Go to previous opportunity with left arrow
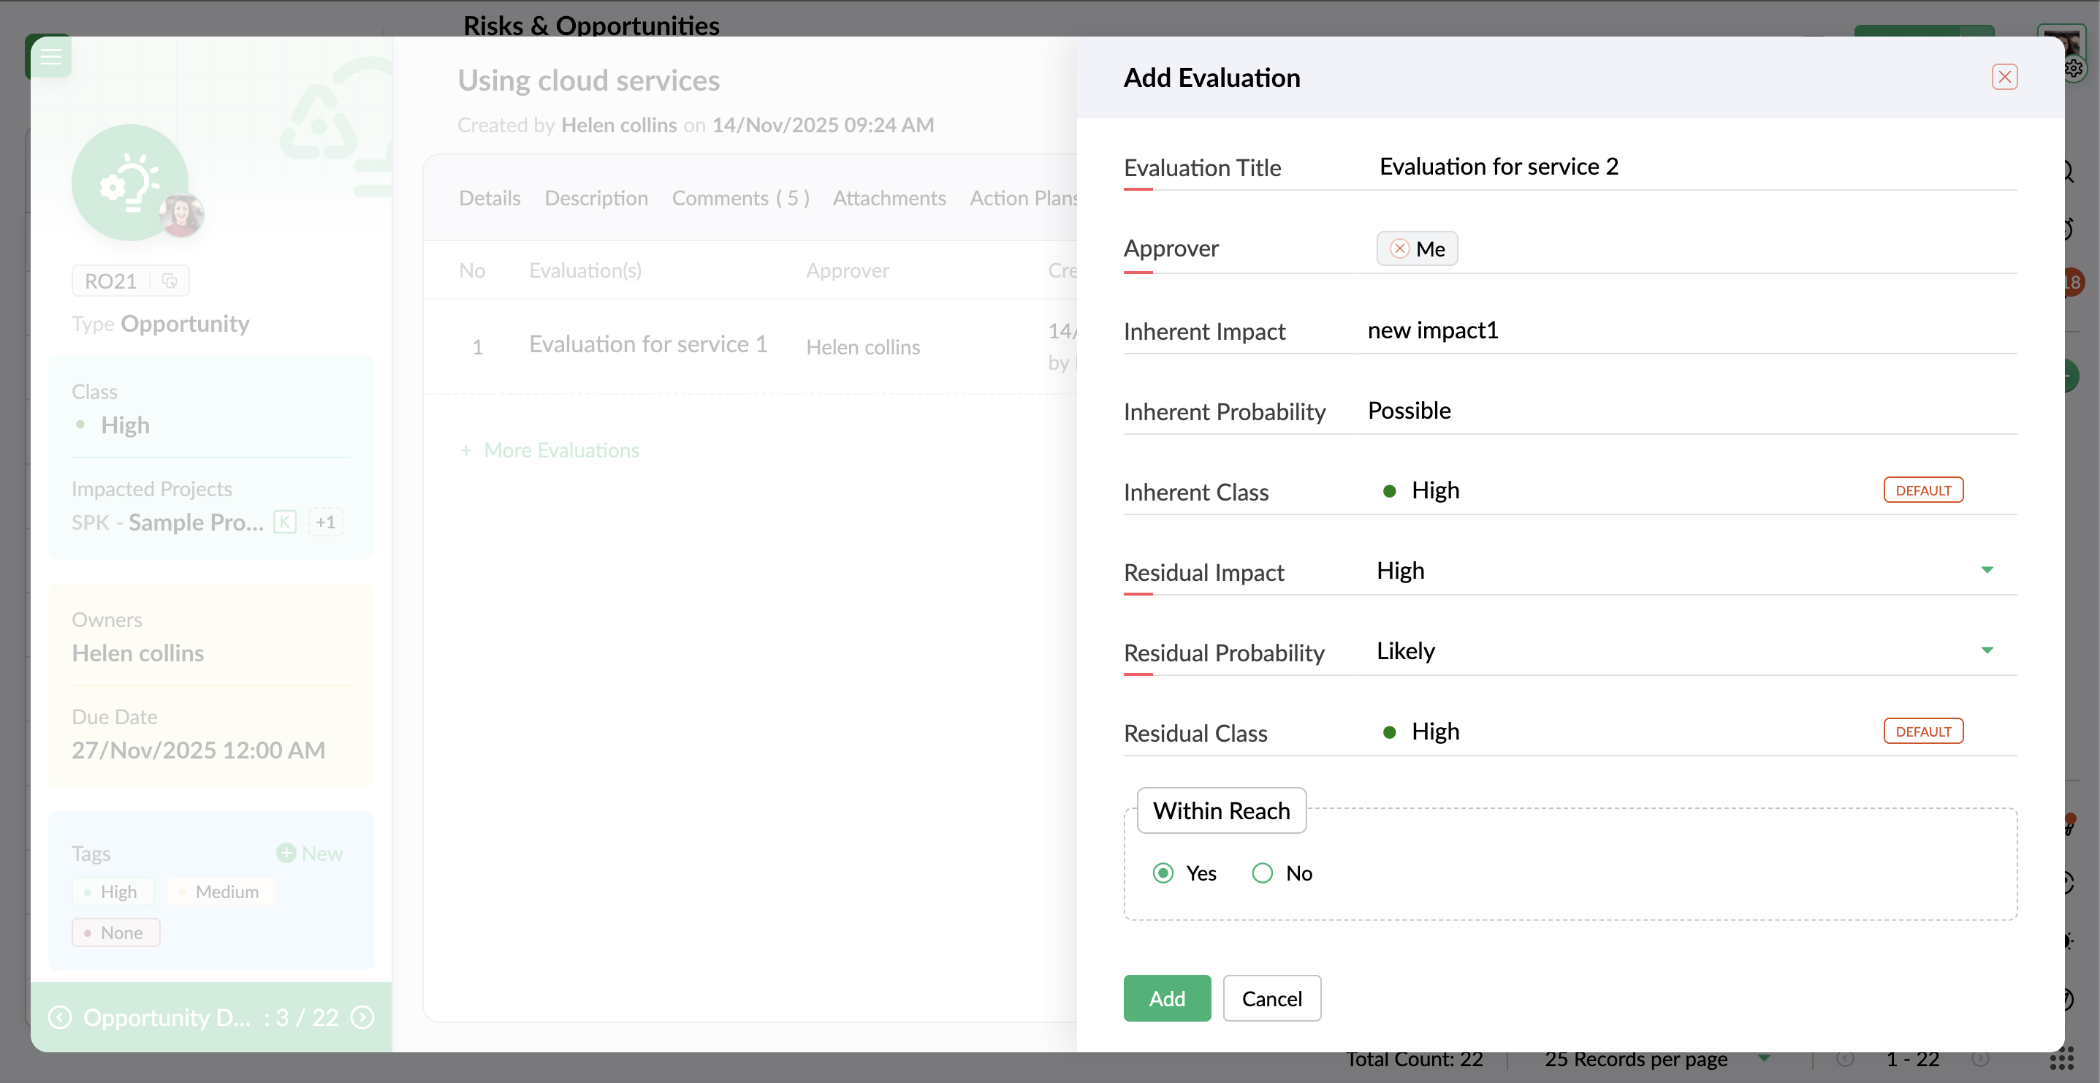Screen dimensions: 2100x1083 pos(61,1017)
